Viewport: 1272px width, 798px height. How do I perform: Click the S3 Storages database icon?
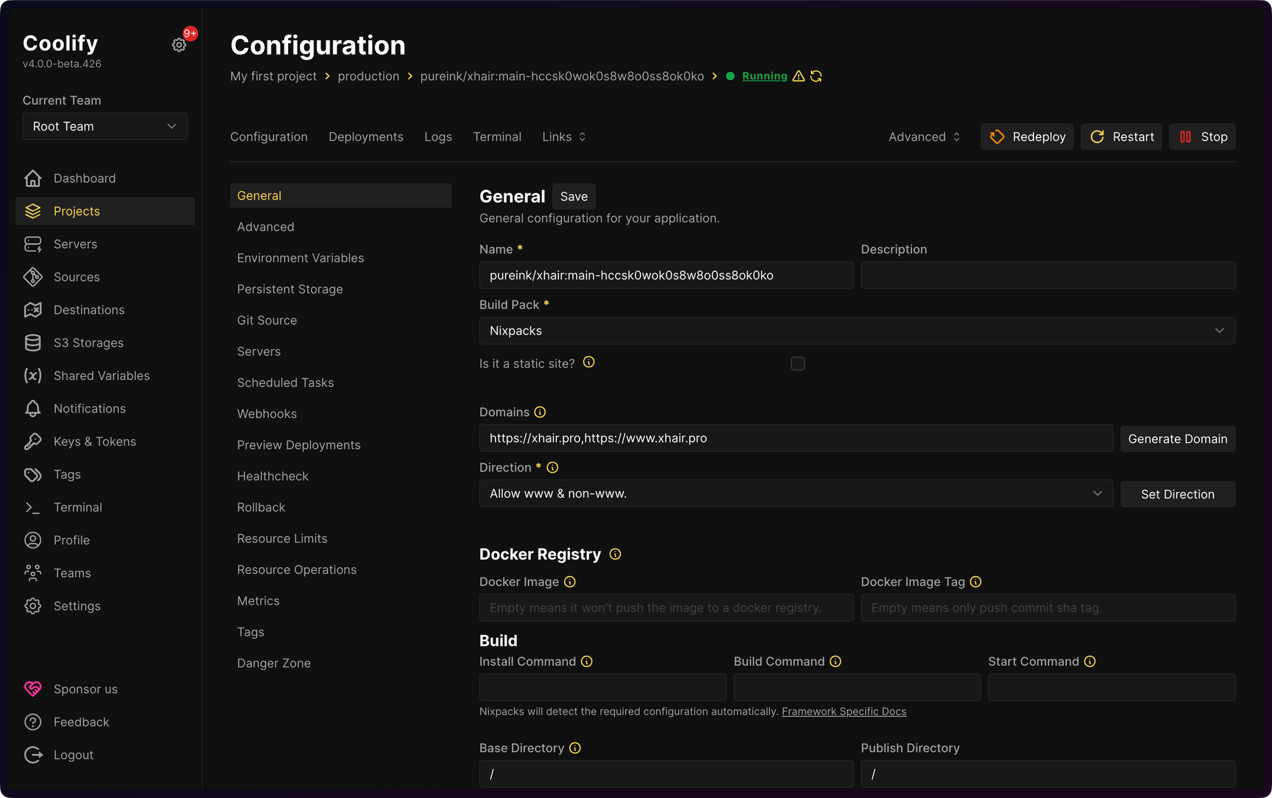[33, 343]
